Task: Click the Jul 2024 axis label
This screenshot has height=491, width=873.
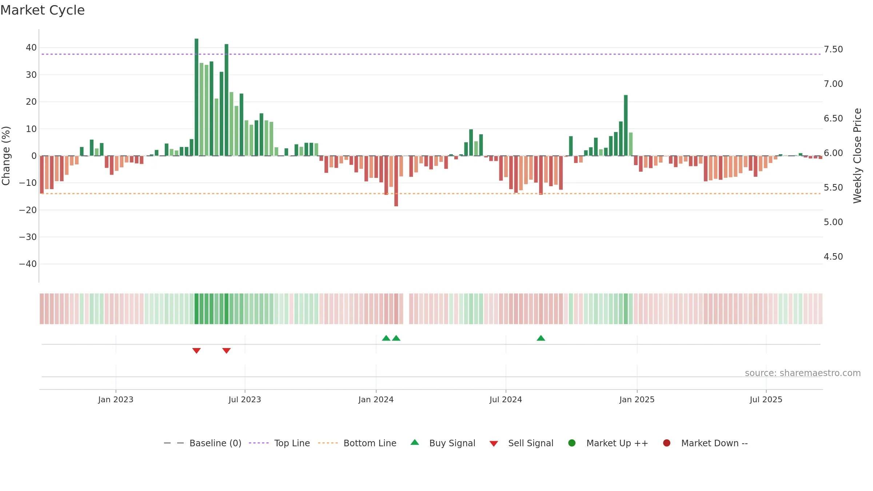Action: [506, 399]
